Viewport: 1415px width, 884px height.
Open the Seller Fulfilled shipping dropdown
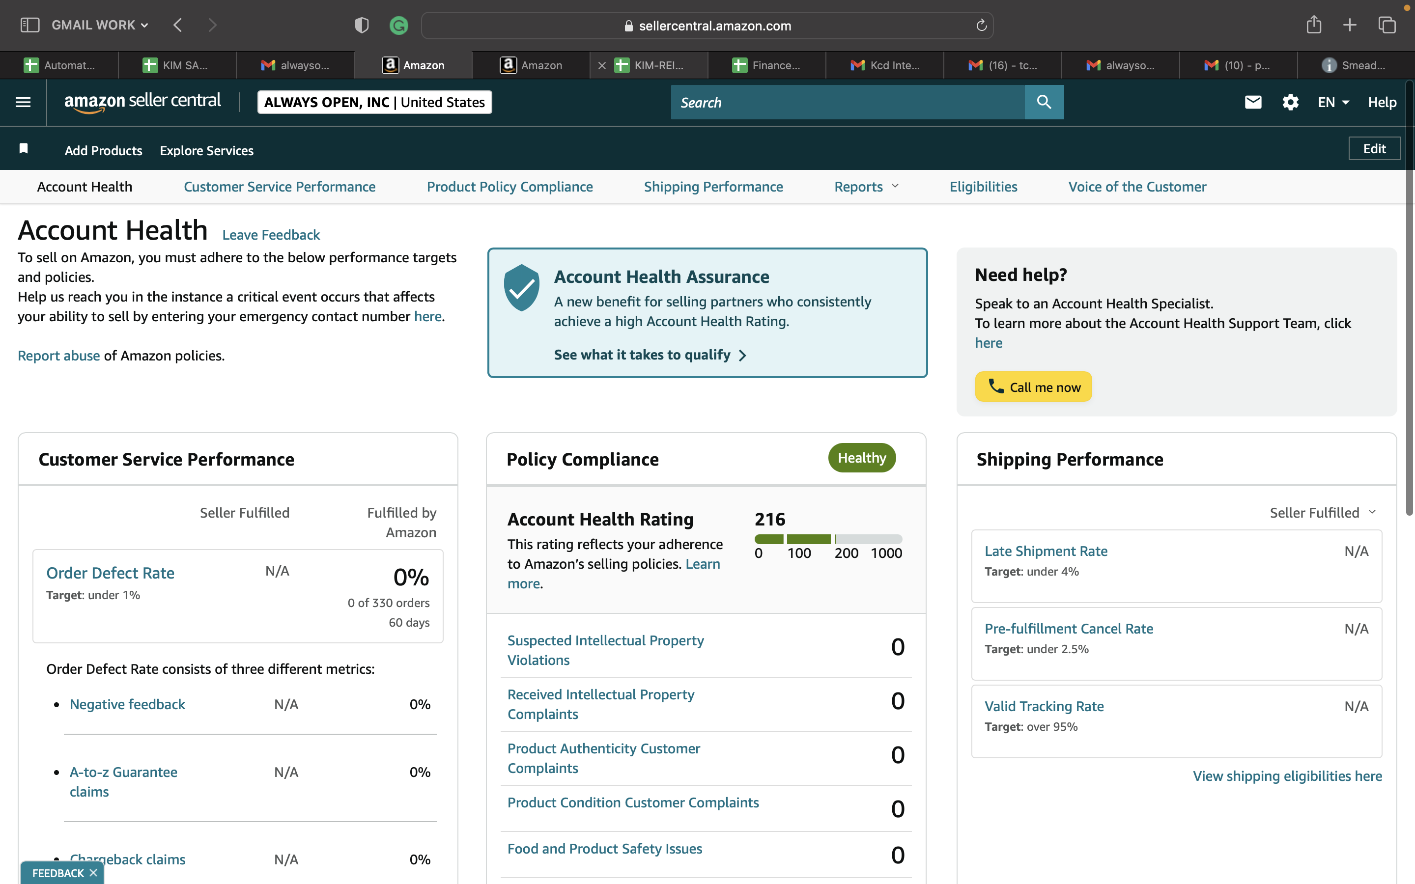[1323, 513]
